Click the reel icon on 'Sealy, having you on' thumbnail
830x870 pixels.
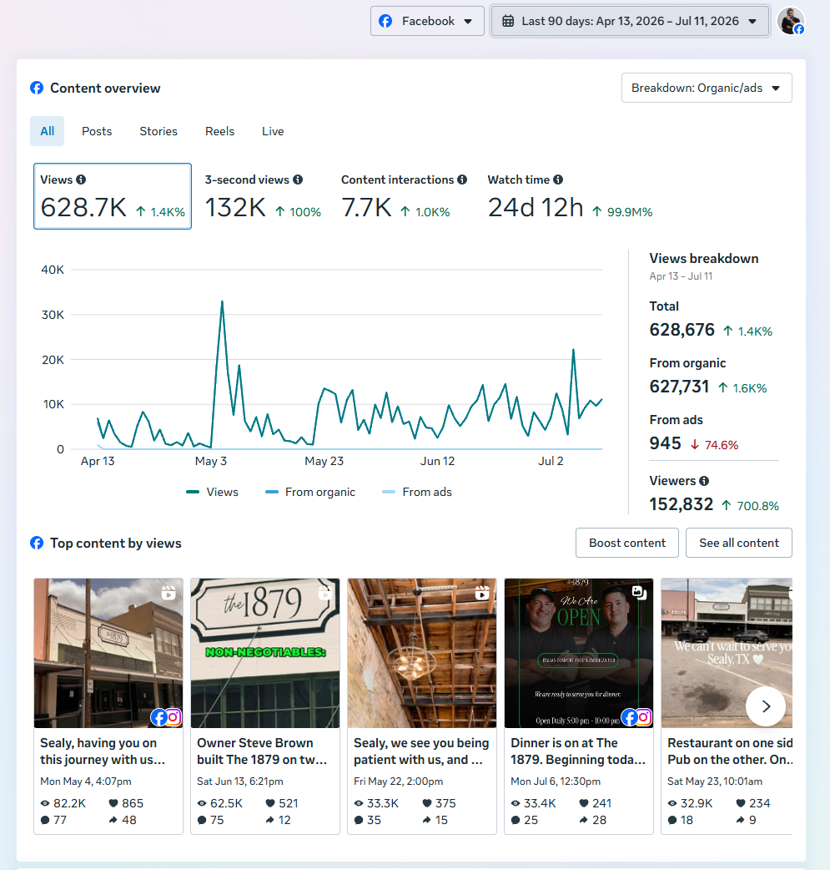pyautogui.click(x=169, y=593)
